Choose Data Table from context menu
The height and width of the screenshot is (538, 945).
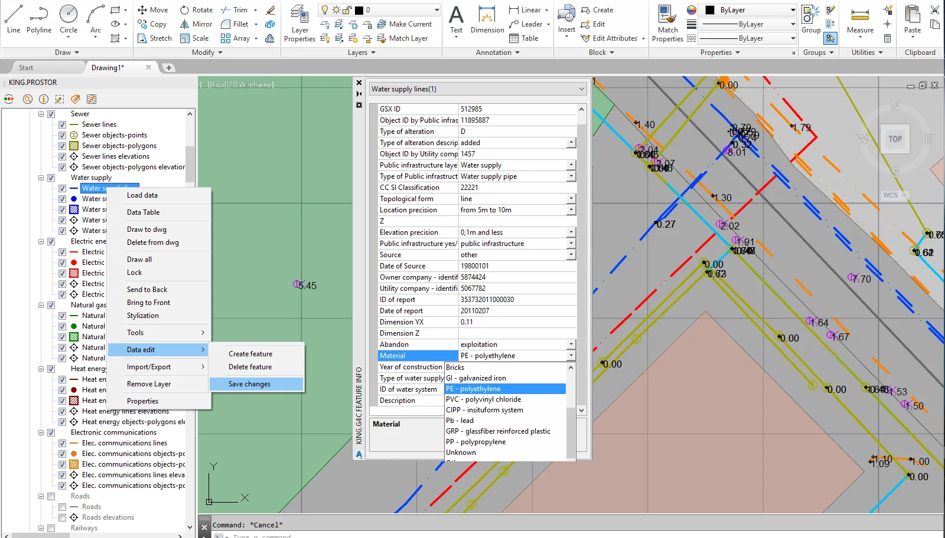coord(144,212)
